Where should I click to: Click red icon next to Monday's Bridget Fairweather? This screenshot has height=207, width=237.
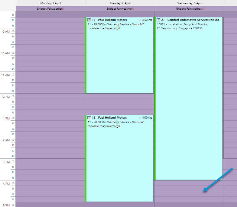click(63, 8)
